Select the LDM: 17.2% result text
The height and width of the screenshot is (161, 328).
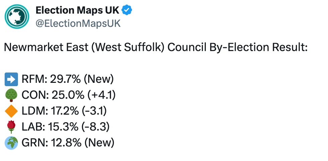click(x=50, y=111)
